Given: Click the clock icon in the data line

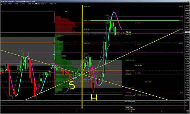Looking at the screenshot, I should pyautogui.click(x=36, y=4).
